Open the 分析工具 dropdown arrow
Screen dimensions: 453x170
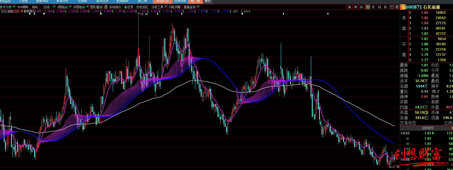click(165, 7)
